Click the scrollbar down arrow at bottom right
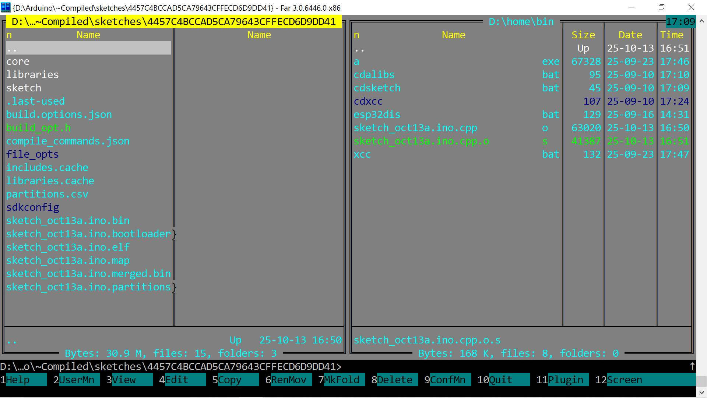Image resolution: width=707 pixels, height=398 pixels. coord(701,392)
